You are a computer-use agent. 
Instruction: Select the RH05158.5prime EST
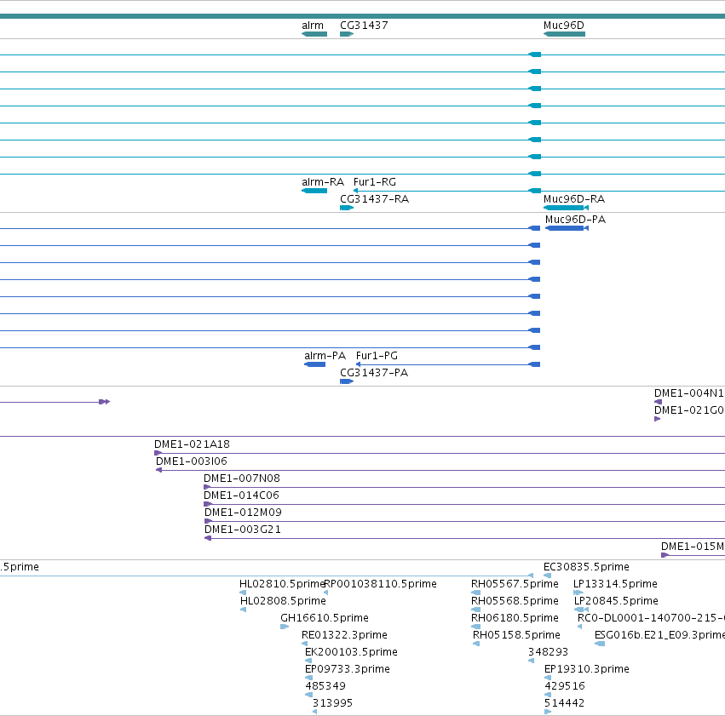coord(475,644)
